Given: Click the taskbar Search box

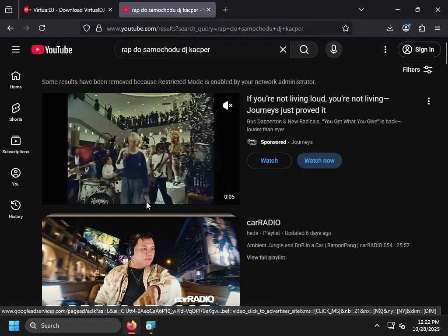Looking at the screenshot, I should [73, 325].
